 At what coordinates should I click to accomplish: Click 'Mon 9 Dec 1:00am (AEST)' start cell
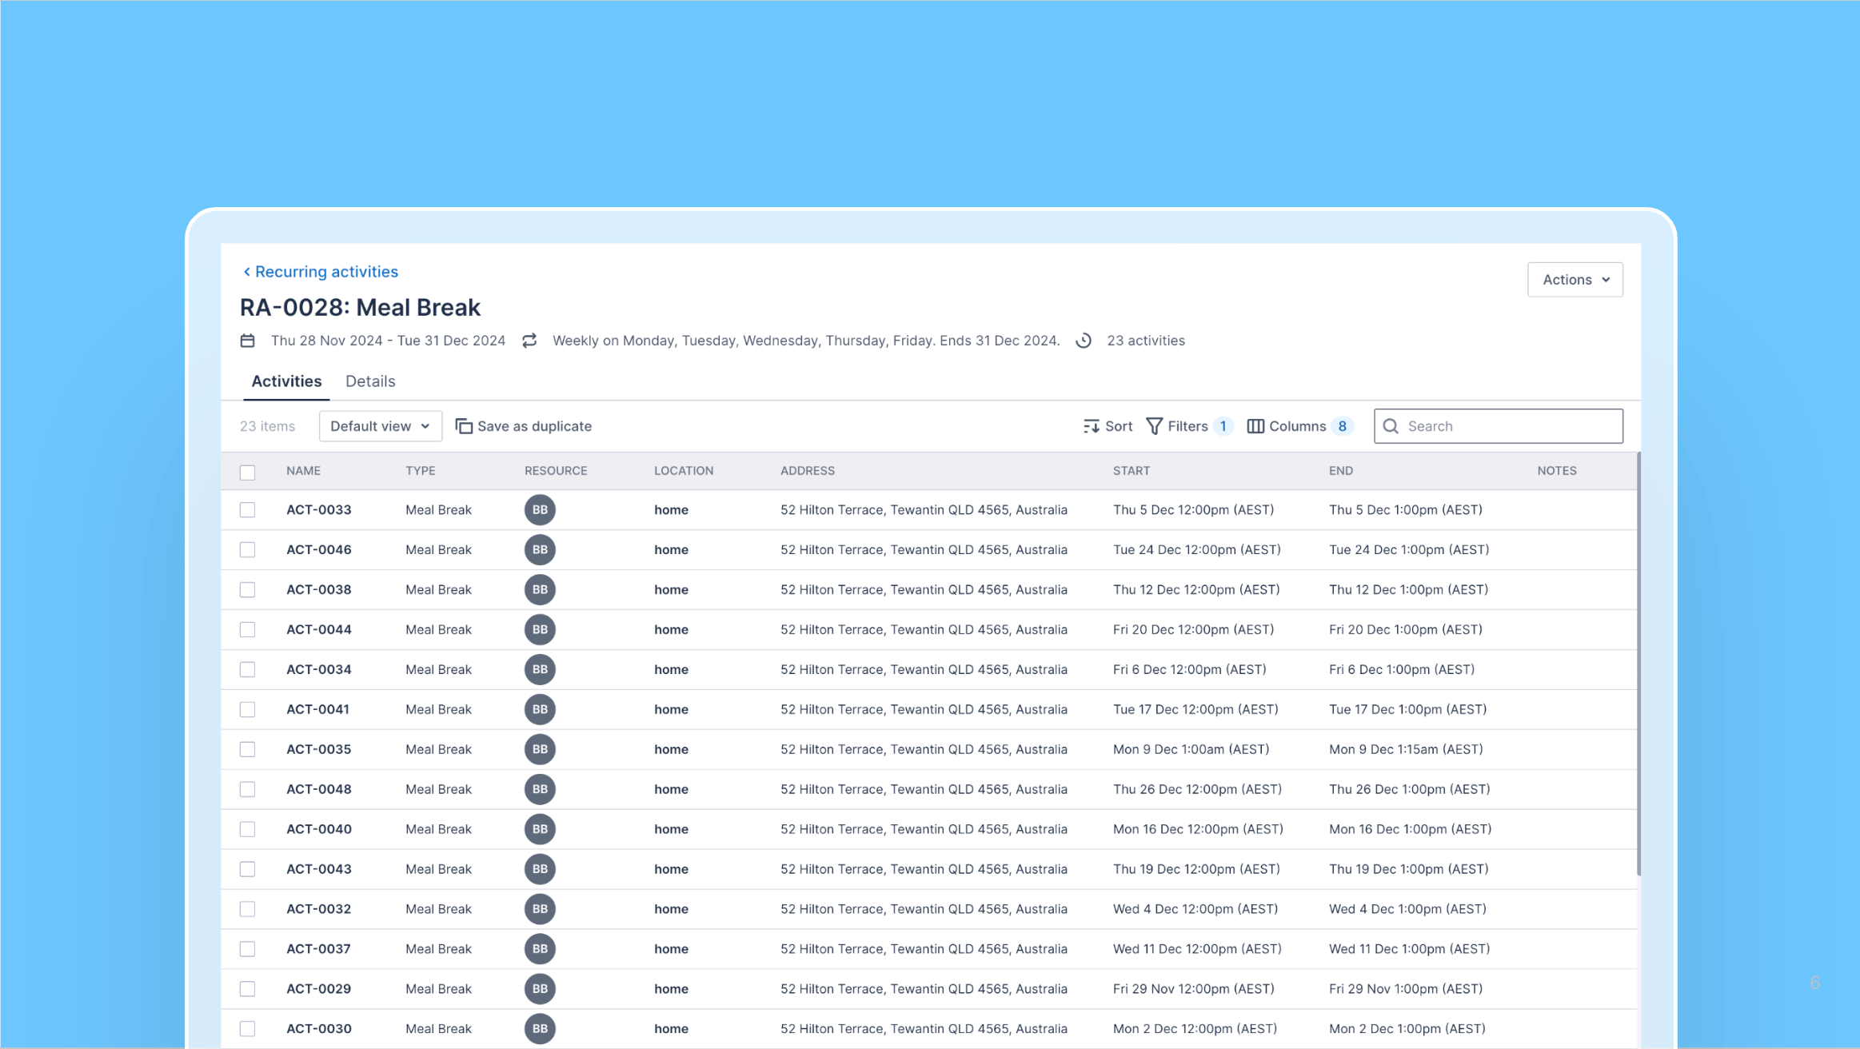pos(1191,750)
